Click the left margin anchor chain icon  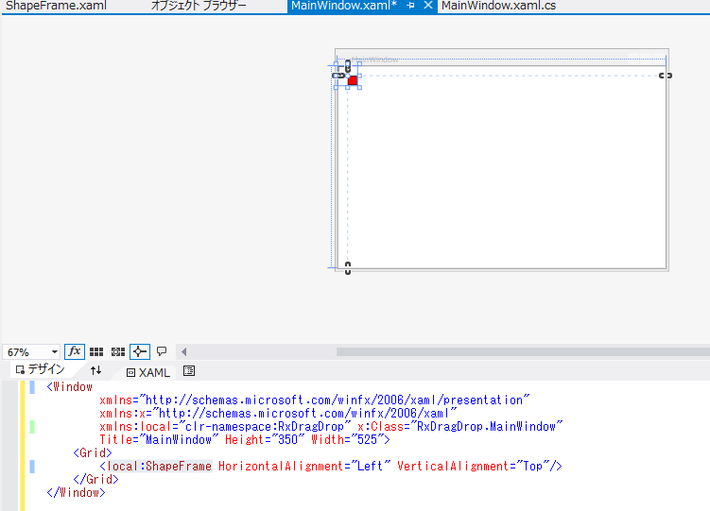click(338, 76)
